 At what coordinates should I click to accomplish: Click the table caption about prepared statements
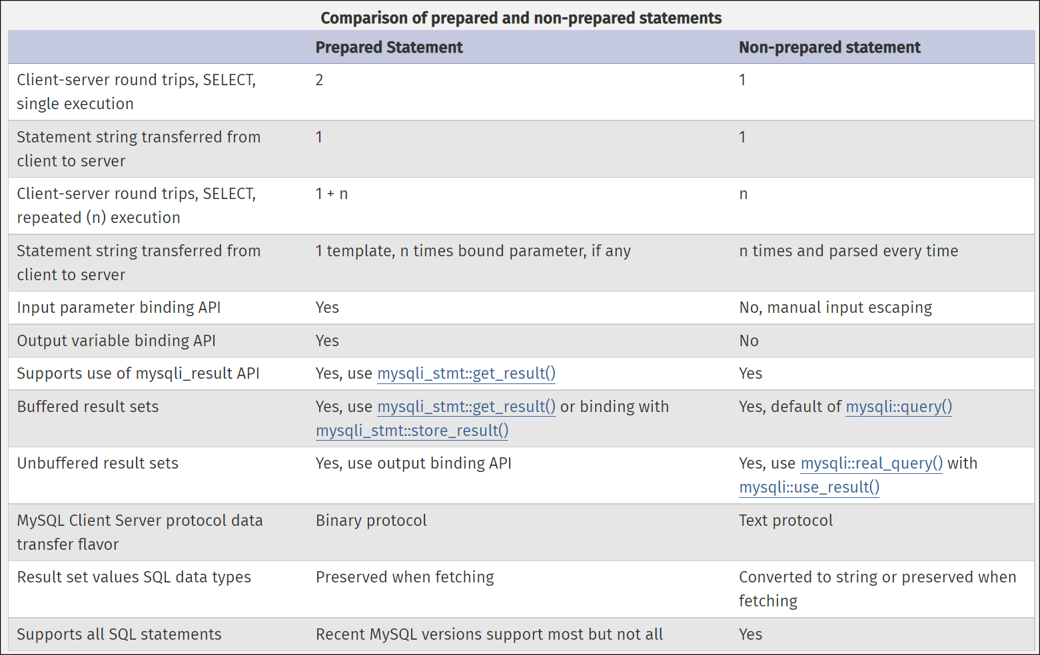[x=521, y=18]
